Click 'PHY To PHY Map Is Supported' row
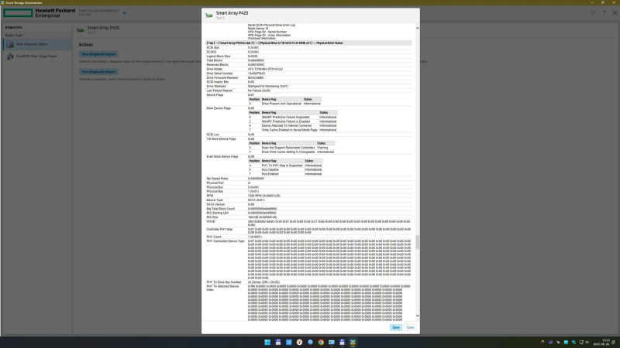 (285, 165)
